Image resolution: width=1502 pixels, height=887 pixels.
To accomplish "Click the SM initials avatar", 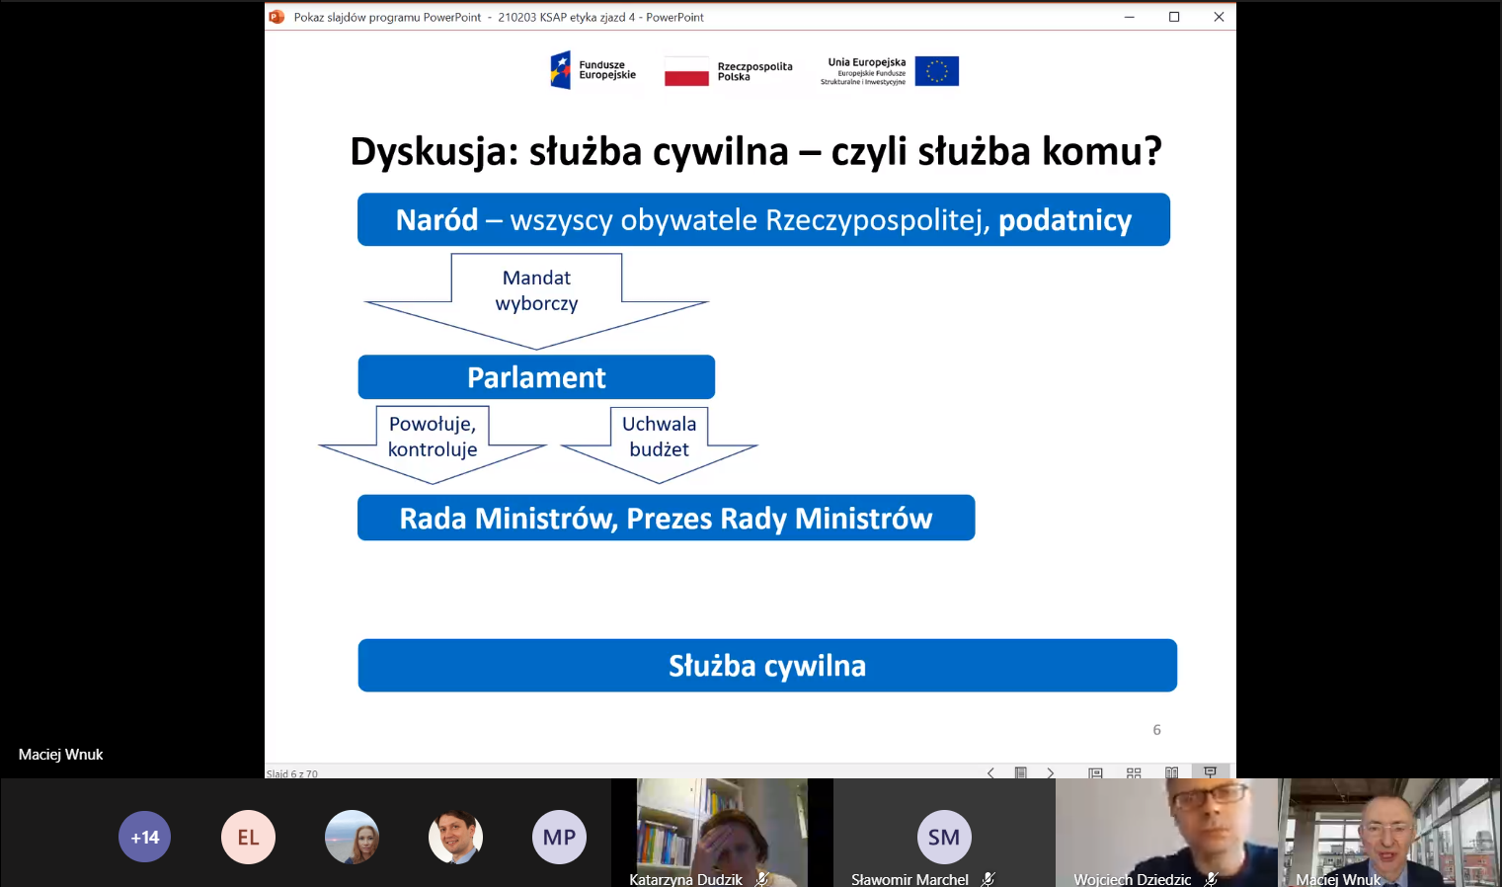I will 943,837.
